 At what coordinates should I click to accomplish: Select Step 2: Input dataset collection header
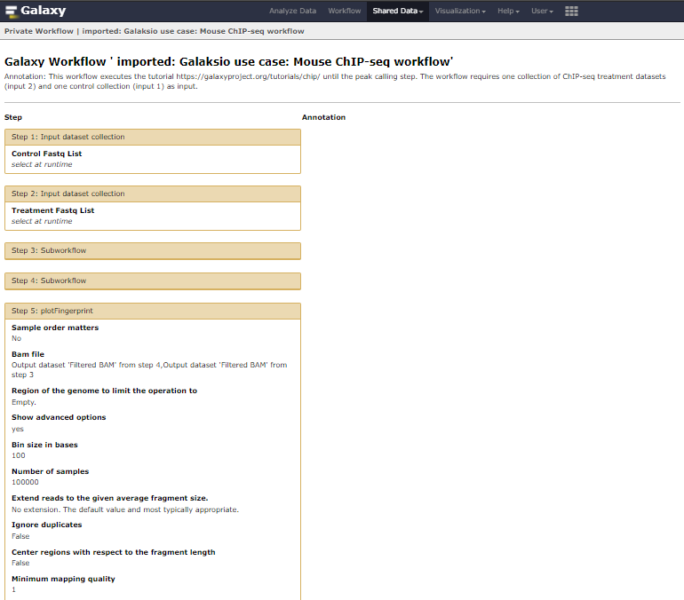point(153,193)
